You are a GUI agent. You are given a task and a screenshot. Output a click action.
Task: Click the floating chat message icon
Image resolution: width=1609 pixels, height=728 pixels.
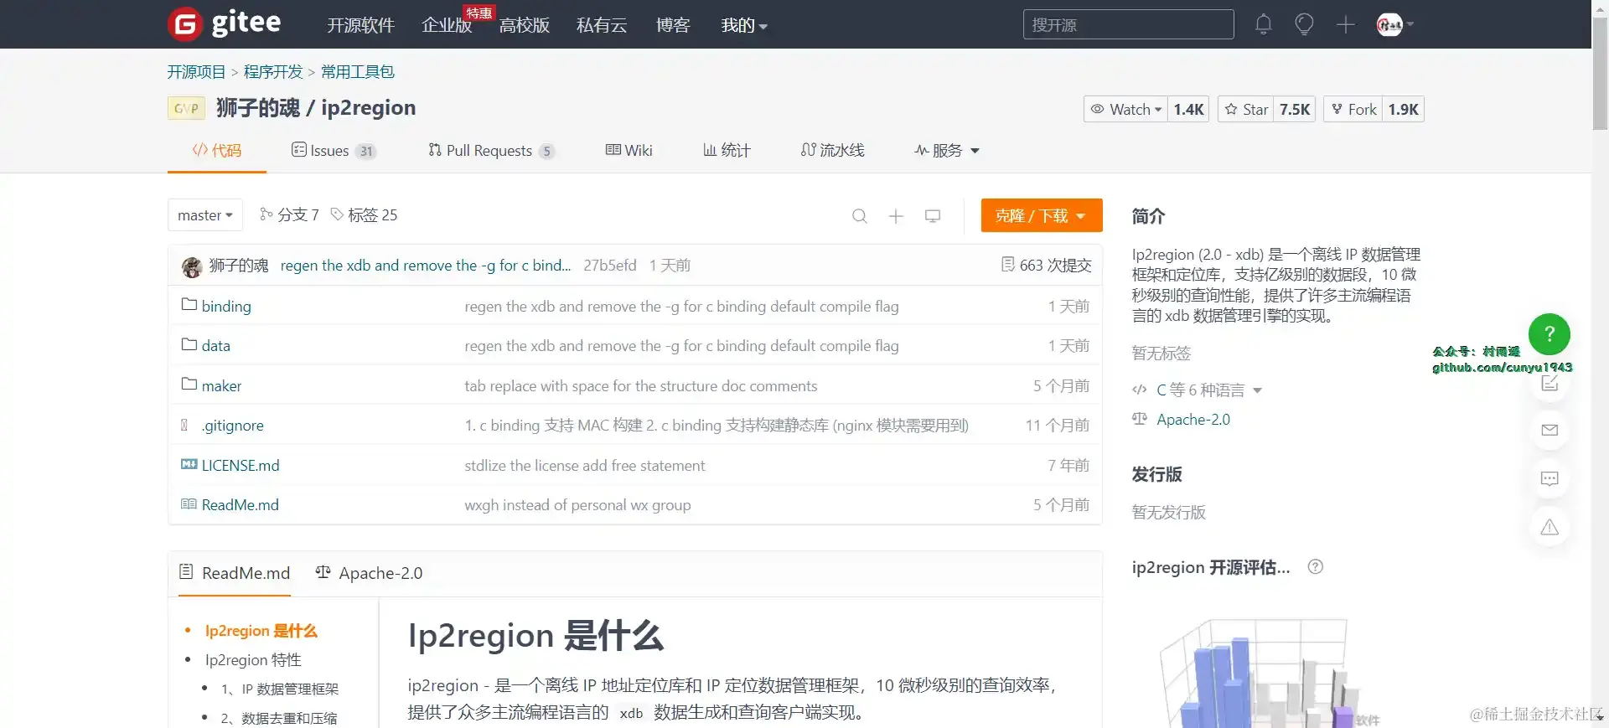click(1550, 479)
